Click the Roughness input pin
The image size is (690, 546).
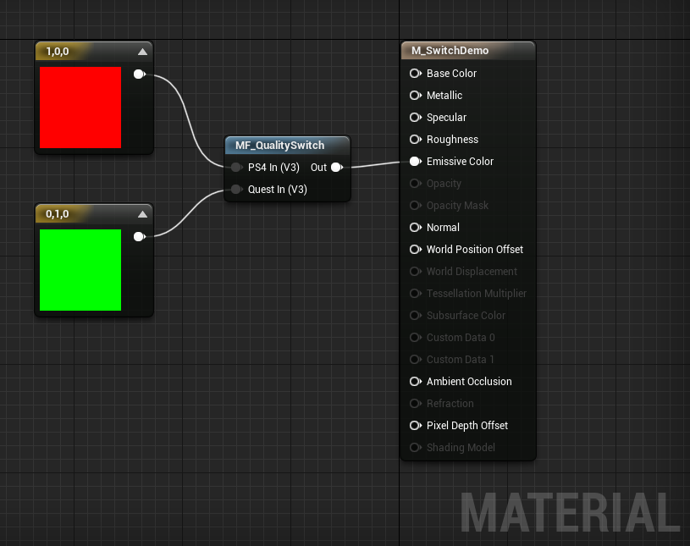coord(415,140)
